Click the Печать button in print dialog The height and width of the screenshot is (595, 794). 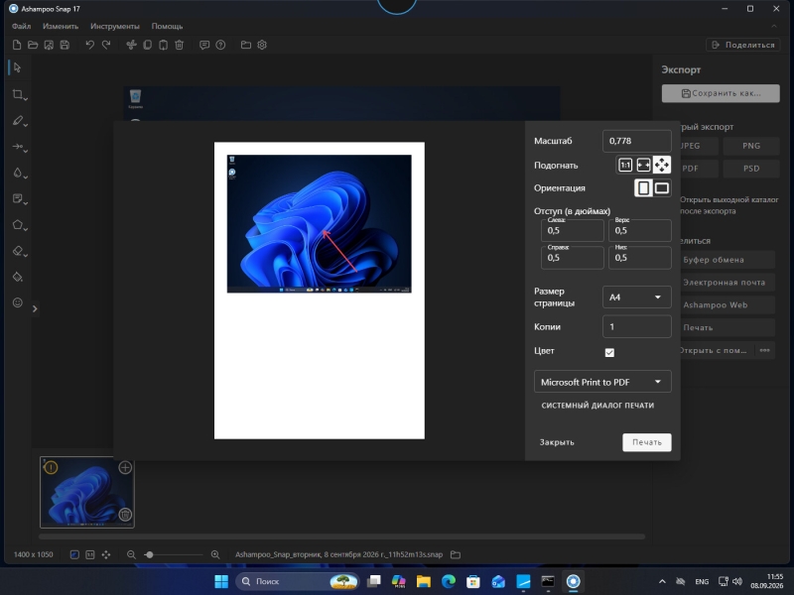pos(647,442)
